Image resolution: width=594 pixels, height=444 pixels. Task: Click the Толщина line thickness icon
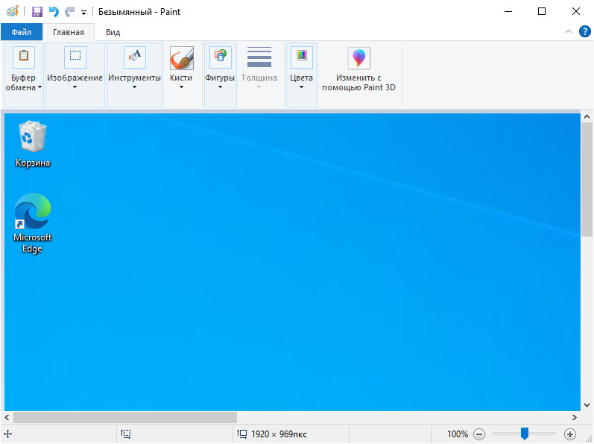coord(259,57)
